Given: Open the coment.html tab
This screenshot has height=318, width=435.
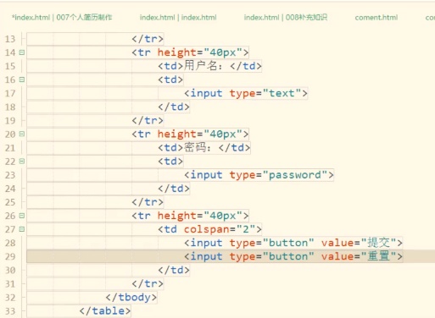Looking at the screenshot, I should 376,18.
